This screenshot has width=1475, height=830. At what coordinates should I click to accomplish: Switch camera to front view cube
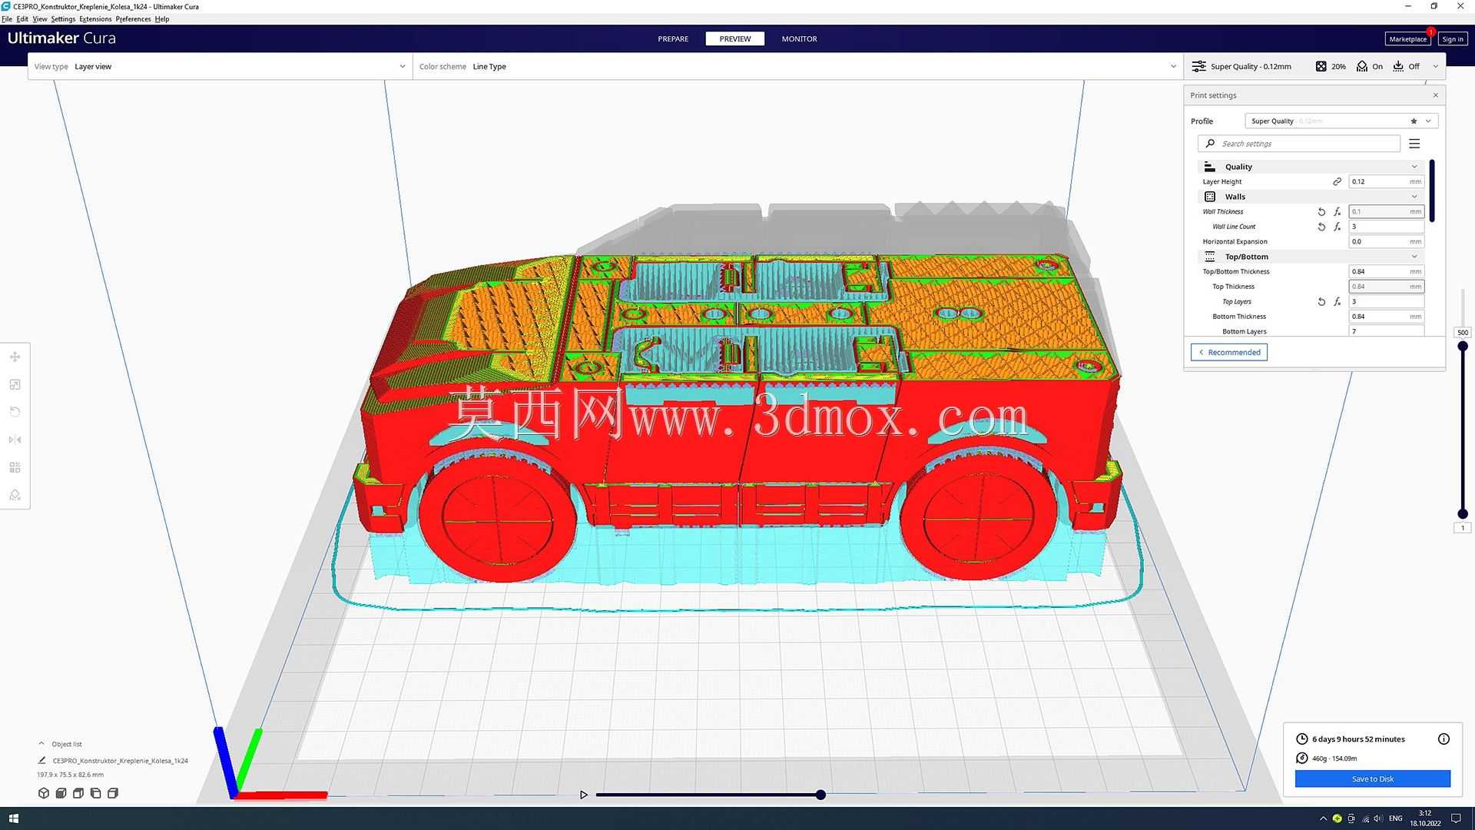tap(61, 793)
